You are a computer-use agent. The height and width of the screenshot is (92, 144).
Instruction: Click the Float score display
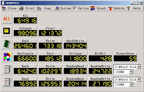[50, 33]
